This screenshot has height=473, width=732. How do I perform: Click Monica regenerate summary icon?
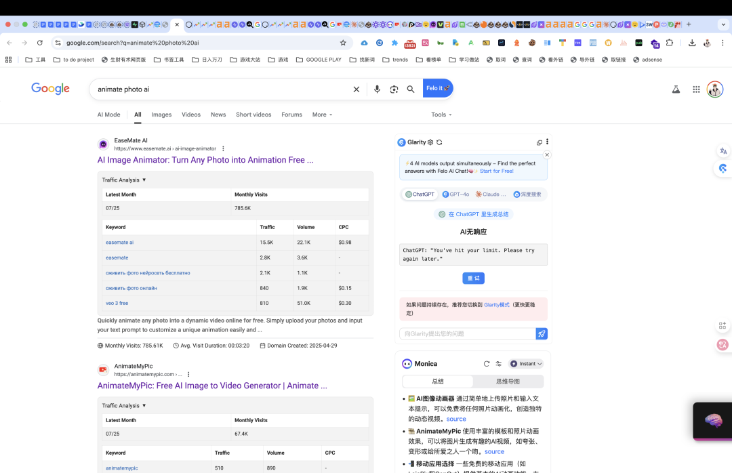pyautogui.click(x=487, y=364)
